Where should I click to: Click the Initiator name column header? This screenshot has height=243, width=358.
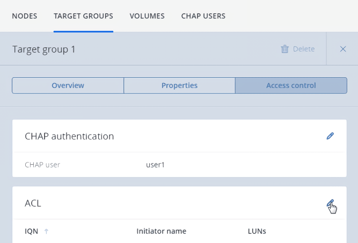tap(161, 231)
